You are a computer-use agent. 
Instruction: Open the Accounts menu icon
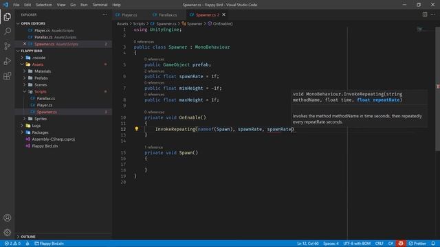pyautogui.click(x=8, y=217)
